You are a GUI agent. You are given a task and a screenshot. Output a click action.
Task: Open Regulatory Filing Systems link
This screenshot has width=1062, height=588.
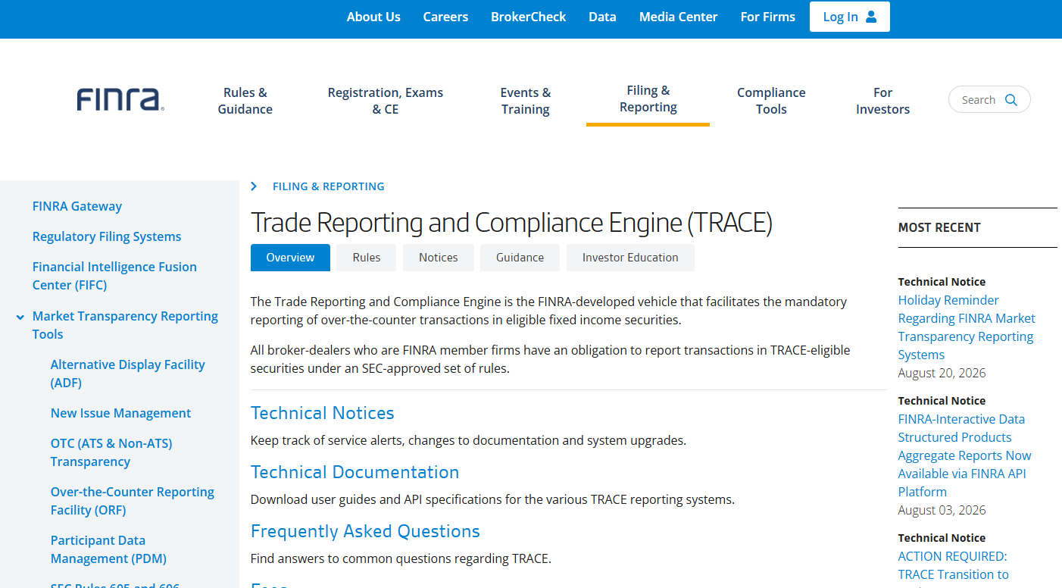107,236
